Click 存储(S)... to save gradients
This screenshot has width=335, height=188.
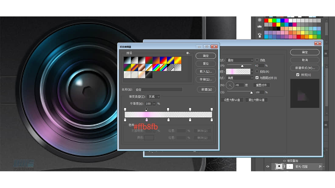[x=206, y=79]
